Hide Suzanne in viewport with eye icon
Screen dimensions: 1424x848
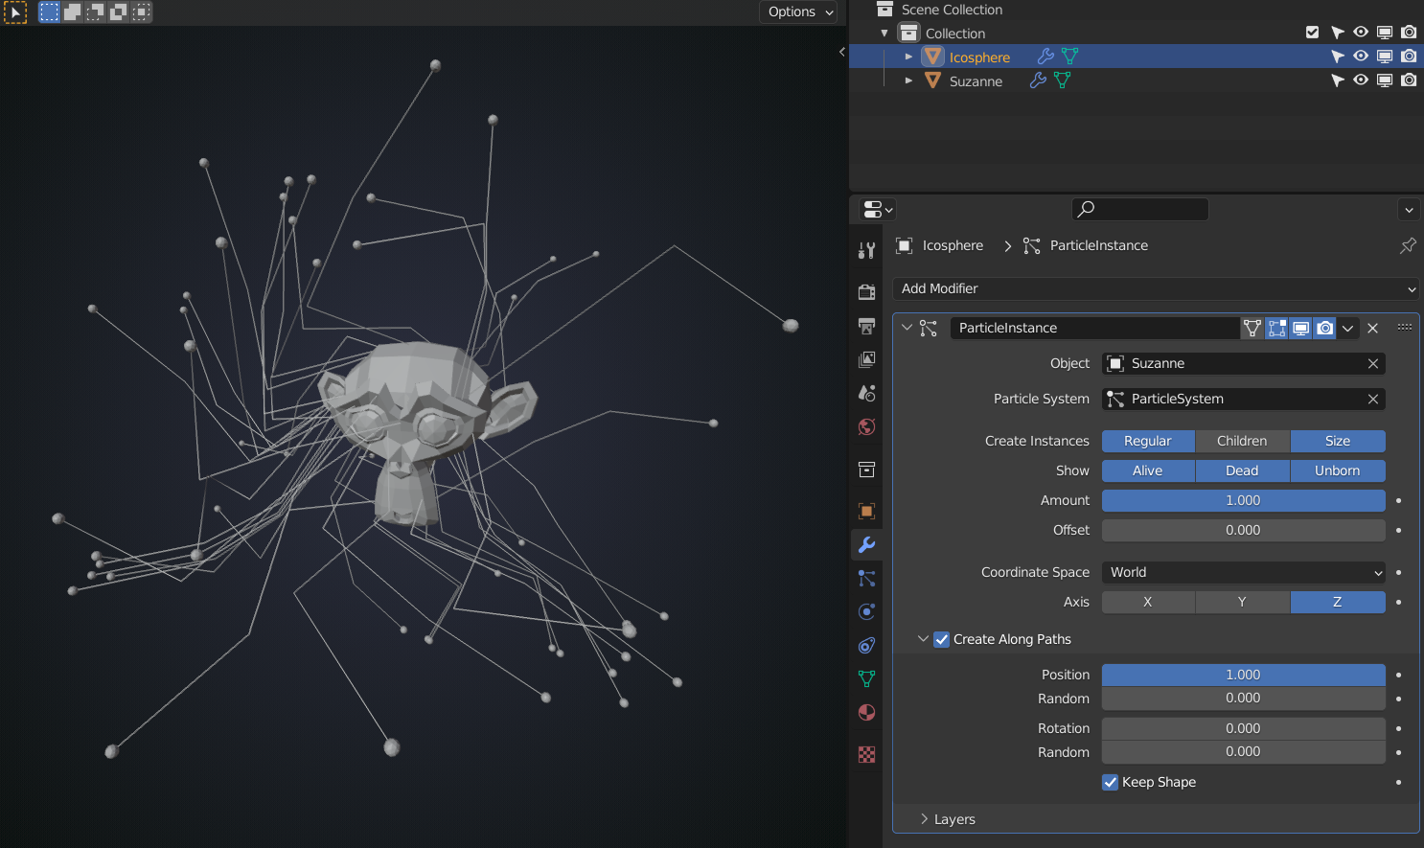click(x=1361, y=80)
